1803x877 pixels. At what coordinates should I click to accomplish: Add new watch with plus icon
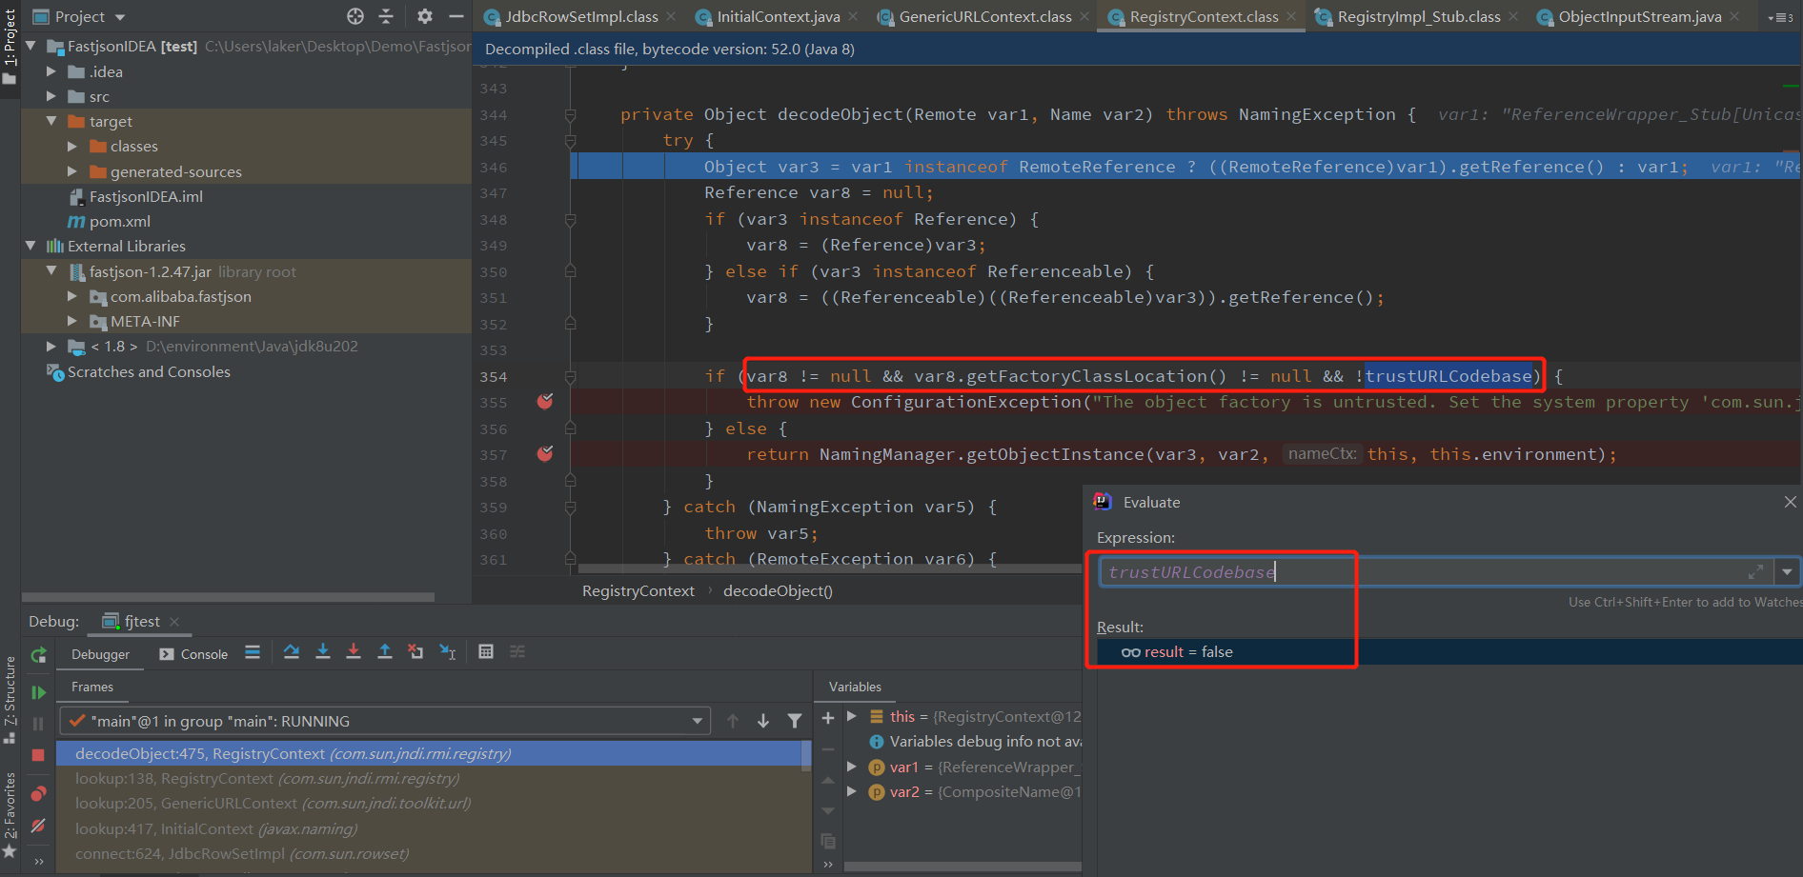pos(828,718)
